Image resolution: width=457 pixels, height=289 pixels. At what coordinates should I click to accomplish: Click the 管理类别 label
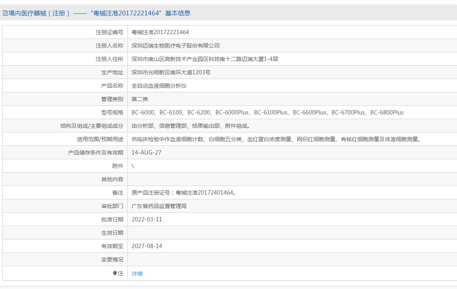click(x=112, y=99)
